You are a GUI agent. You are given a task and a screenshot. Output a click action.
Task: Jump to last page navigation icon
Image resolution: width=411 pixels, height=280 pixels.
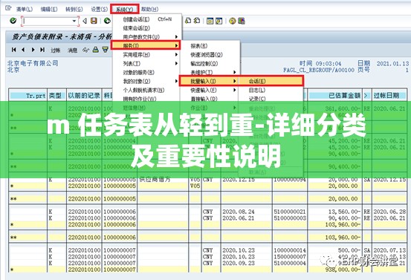(x=42, y=50)
